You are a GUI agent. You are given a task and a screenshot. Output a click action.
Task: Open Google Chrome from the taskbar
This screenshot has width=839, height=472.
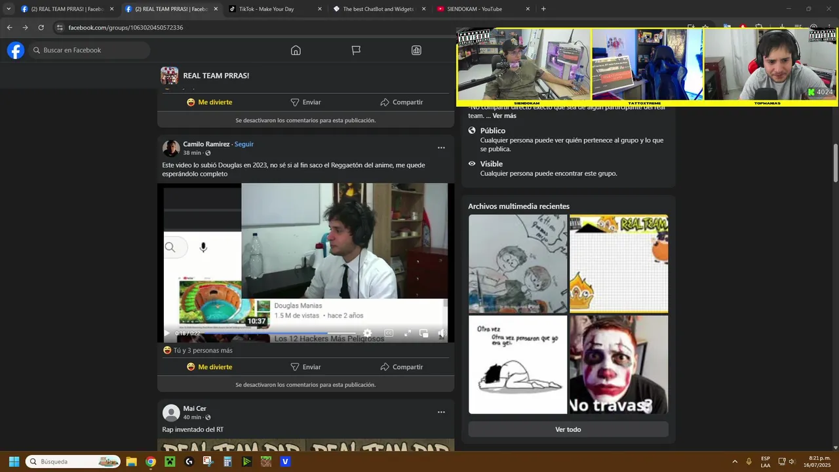[151, 462]
